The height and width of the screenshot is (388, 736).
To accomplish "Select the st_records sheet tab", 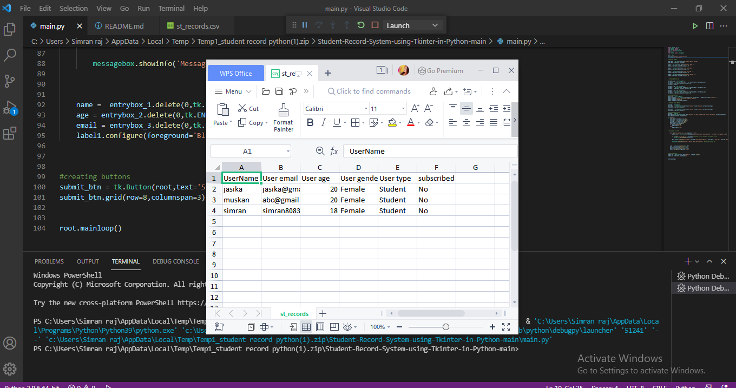I will pos(294,314).
